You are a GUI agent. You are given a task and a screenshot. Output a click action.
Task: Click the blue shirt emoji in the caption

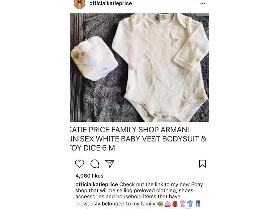point(190,204)
